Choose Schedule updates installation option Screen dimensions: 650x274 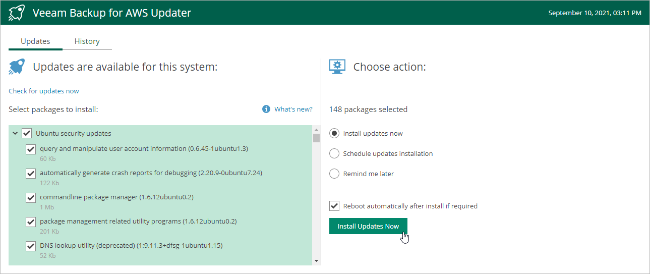coord(334,153)
